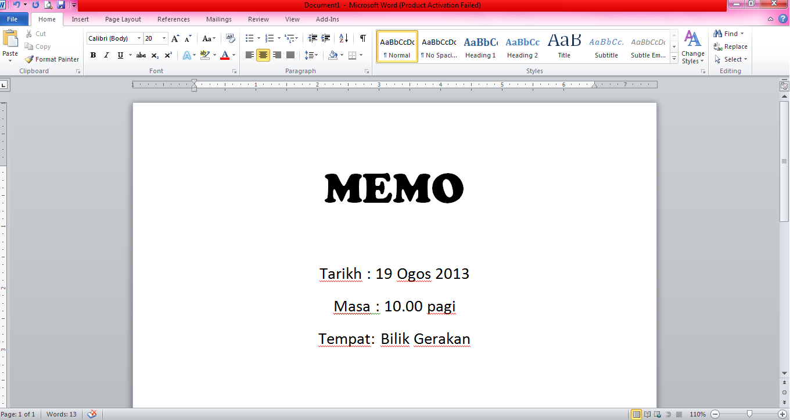Toggle Show/Hide paragraph marks
Image resolution: width=790 pixels, height=420 pixels.
362,38
